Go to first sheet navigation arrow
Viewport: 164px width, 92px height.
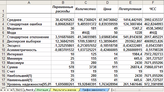(x=1, y=90)
